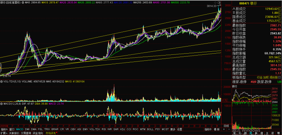Expand the 扩展 panel arrow
Viewport: 282px width, 135px height.
4,133
